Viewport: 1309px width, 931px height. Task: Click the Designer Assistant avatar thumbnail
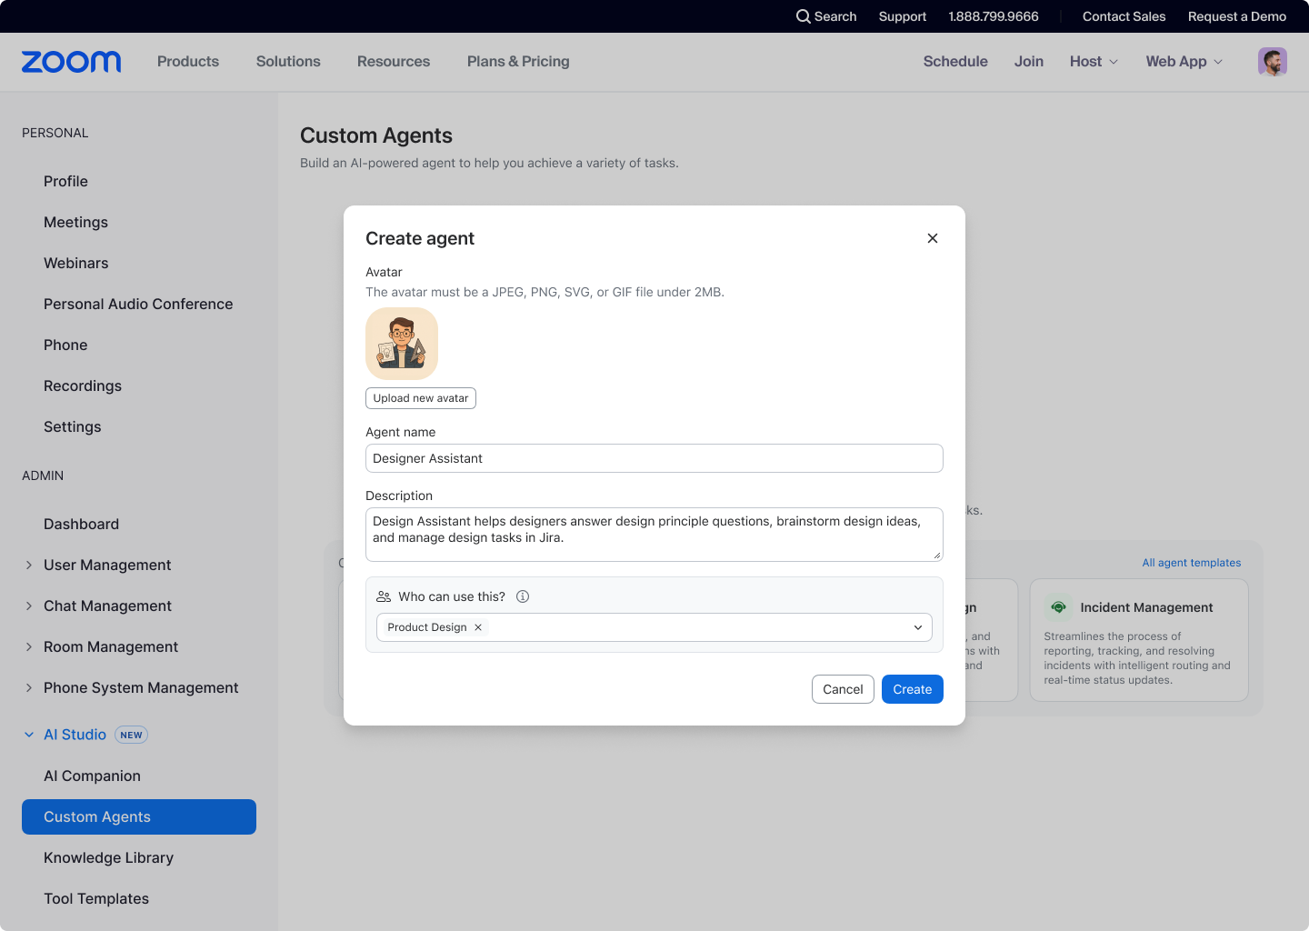[x=401, y=343]
